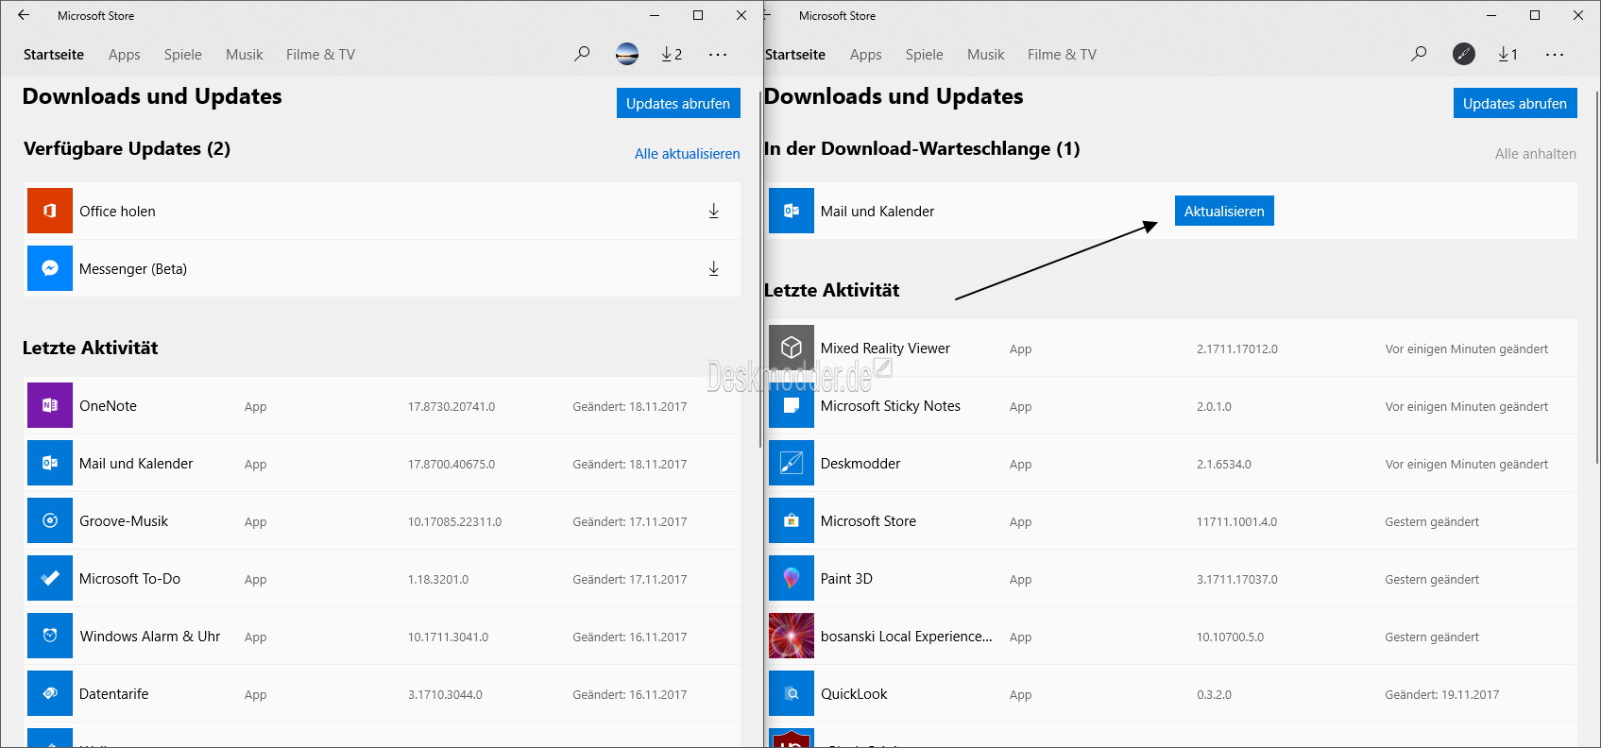
Task: Click the Messenger (Beta) app icon
Action: pyautogui.click(x=50, y=268)
